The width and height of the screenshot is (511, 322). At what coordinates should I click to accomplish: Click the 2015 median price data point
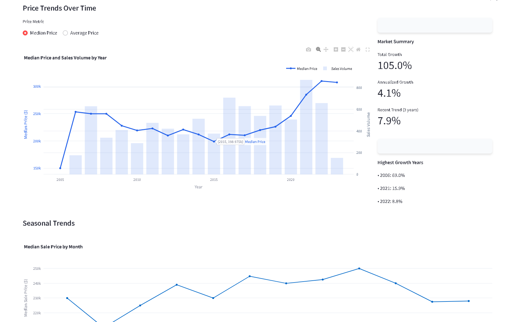[x=214, y=141]
